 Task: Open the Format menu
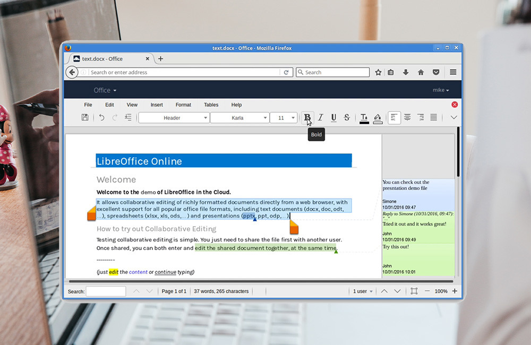183,105
